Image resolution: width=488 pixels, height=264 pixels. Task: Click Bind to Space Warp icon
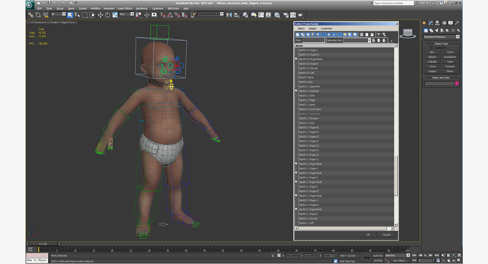(46, 15)
